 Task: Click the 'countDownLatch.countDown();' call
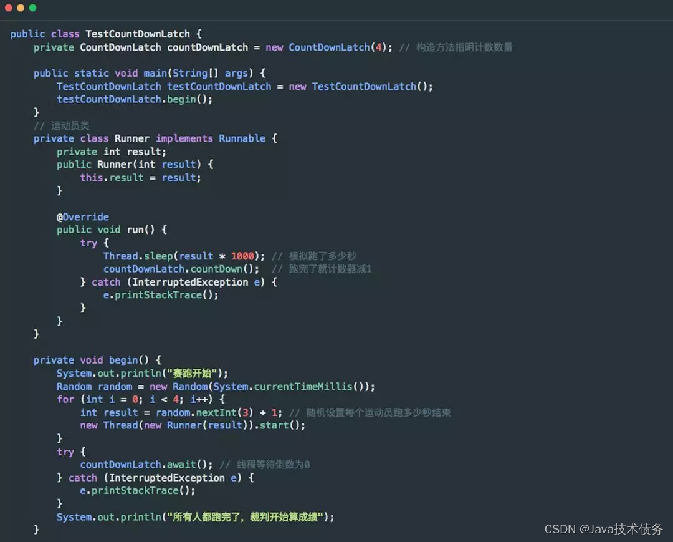coord(181,269)
